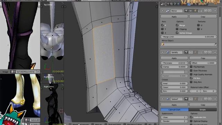
Task: Move Mirror modifier up in stack
Action: [x=206, y=11]
